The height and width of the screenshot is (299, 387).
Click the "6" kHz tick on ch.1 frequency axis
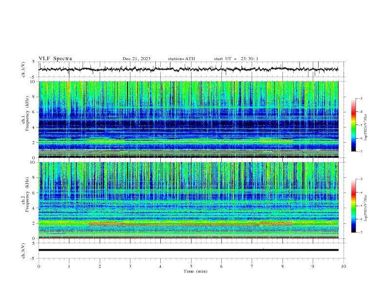(34, 112)
